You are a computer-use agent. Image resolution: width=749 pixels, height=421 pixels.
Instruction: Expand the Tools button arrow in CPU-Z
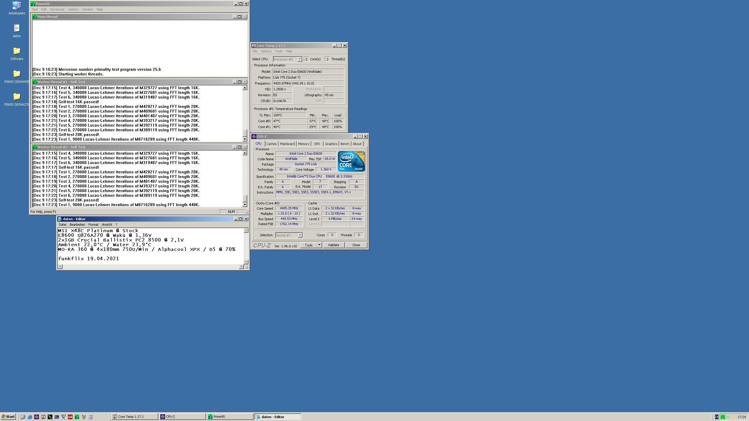[319, 245]
